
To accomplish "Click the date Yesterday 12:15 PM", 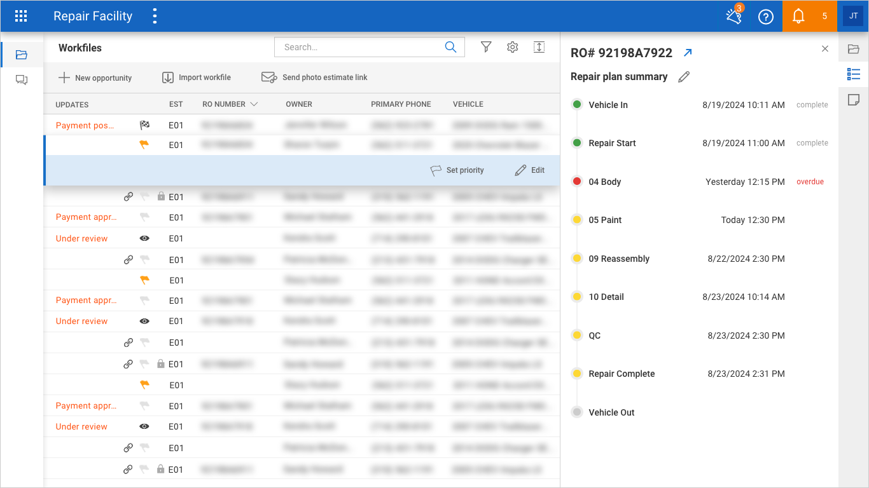I will pos(745,182).
